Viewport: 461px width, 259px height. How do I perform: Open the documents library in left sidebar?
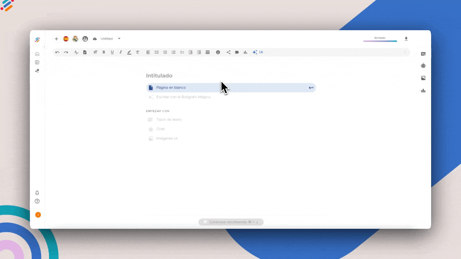(x=37, y=62)
